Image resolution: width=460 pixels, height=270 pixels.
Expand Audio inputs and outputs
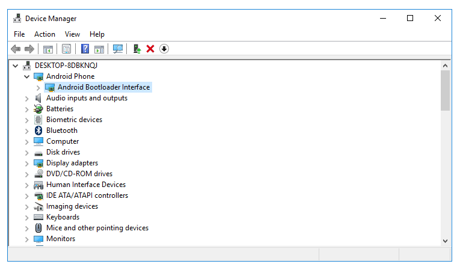tap(26, 99)
